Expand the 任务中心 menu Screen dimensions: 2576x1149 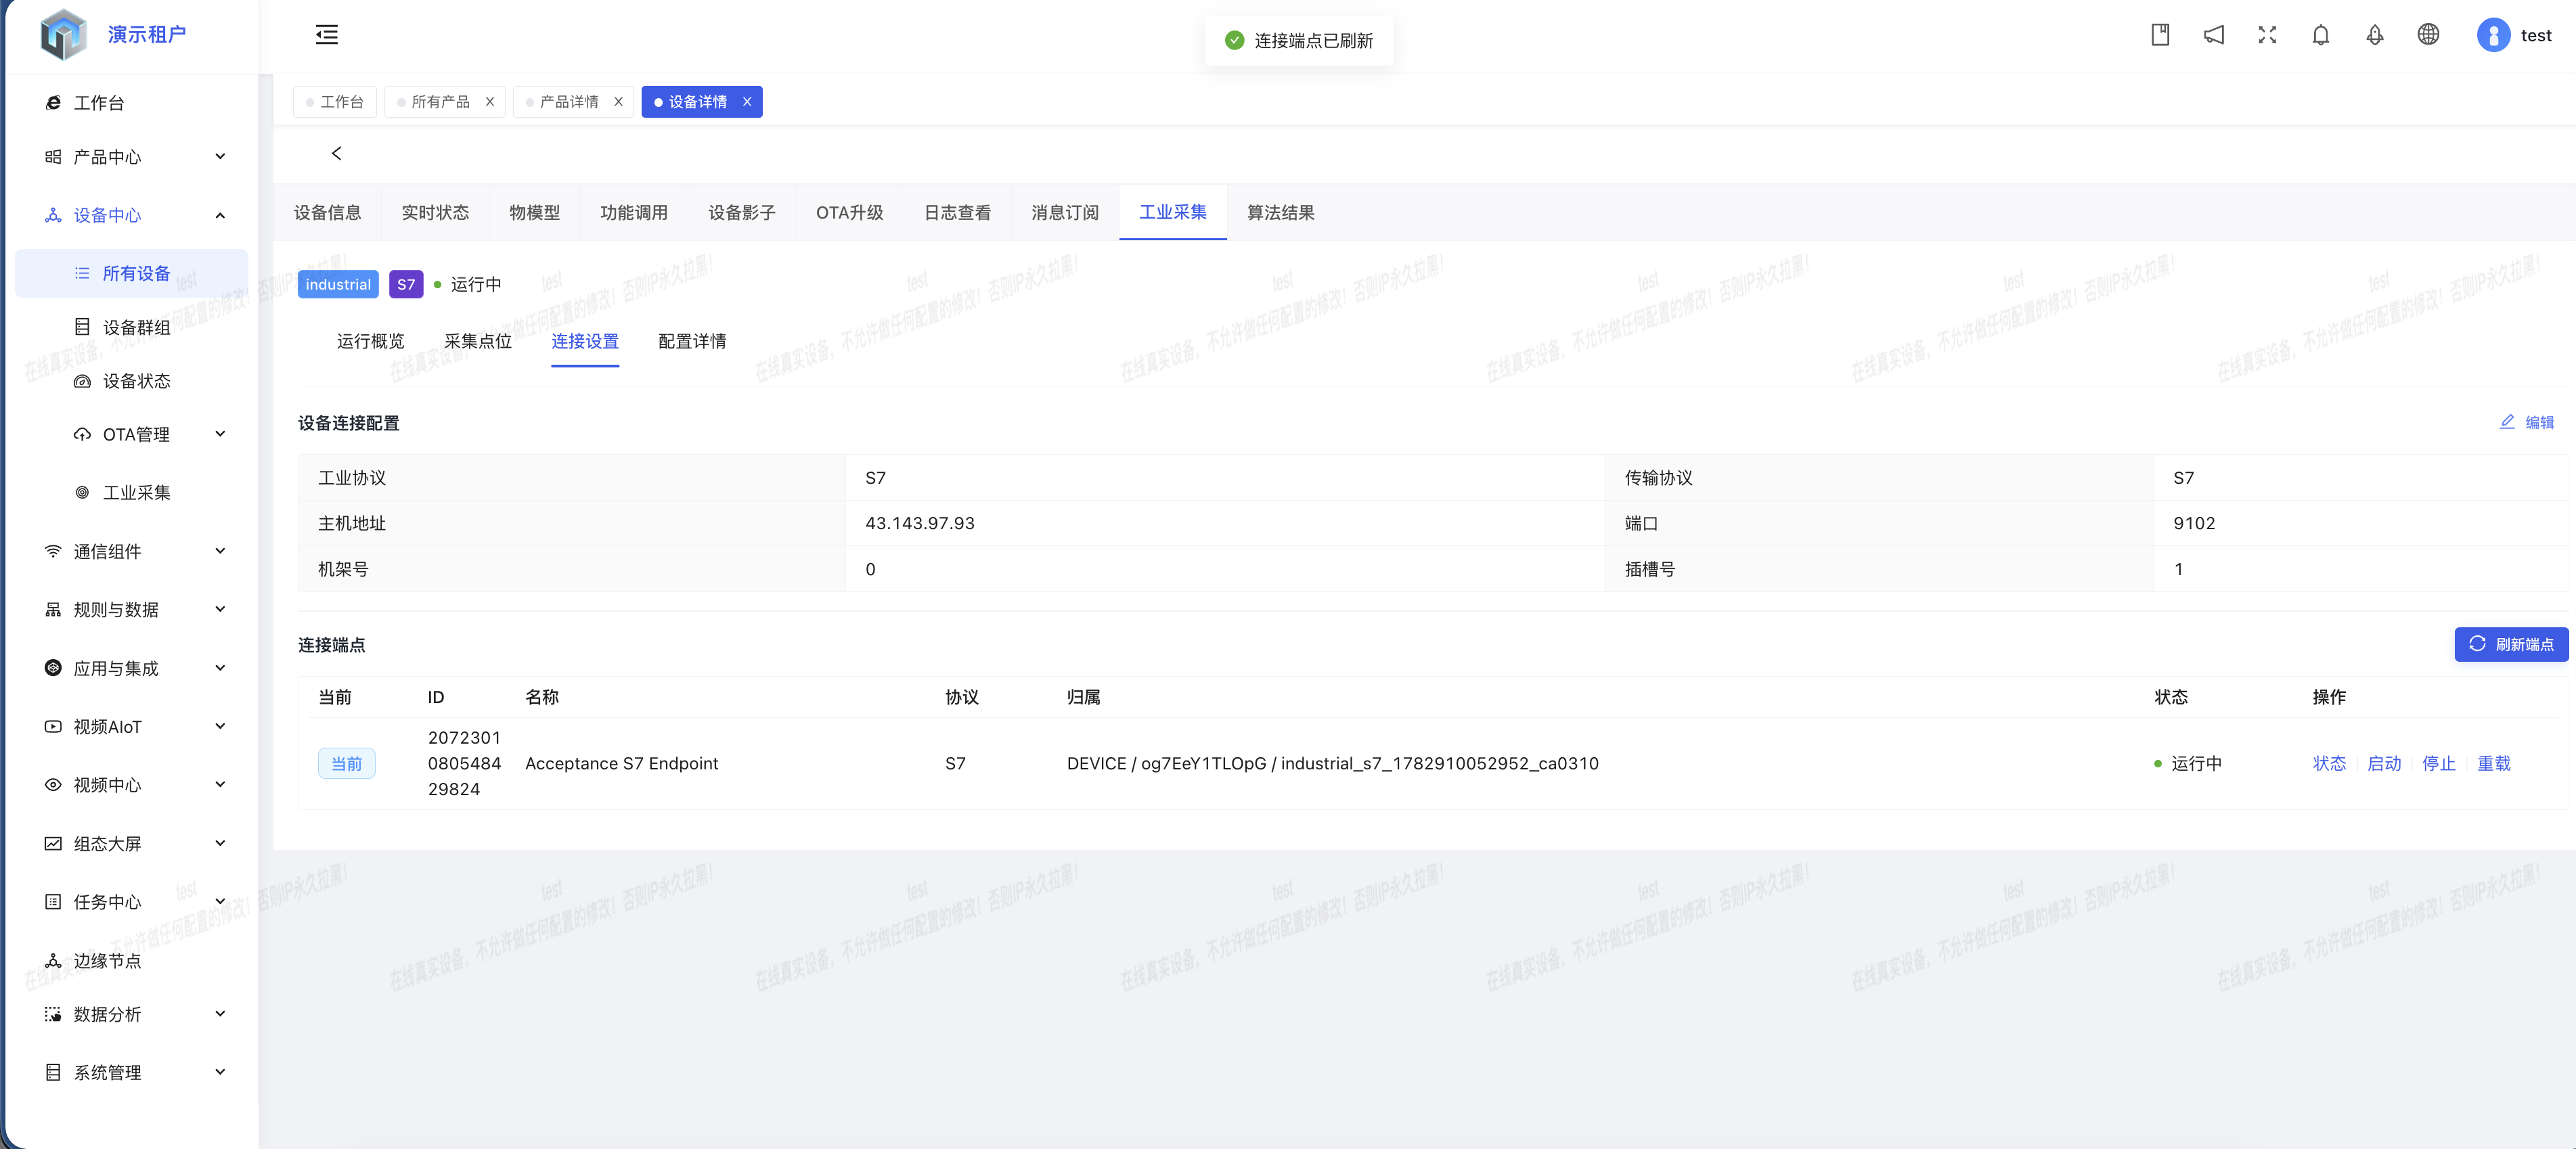(131, 902)
